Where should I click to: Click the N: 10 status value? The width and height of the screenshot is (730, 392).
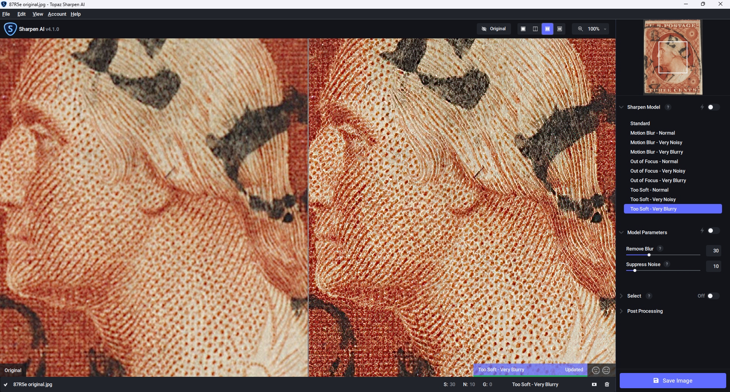pyautogui.click(x=469, y=384)
